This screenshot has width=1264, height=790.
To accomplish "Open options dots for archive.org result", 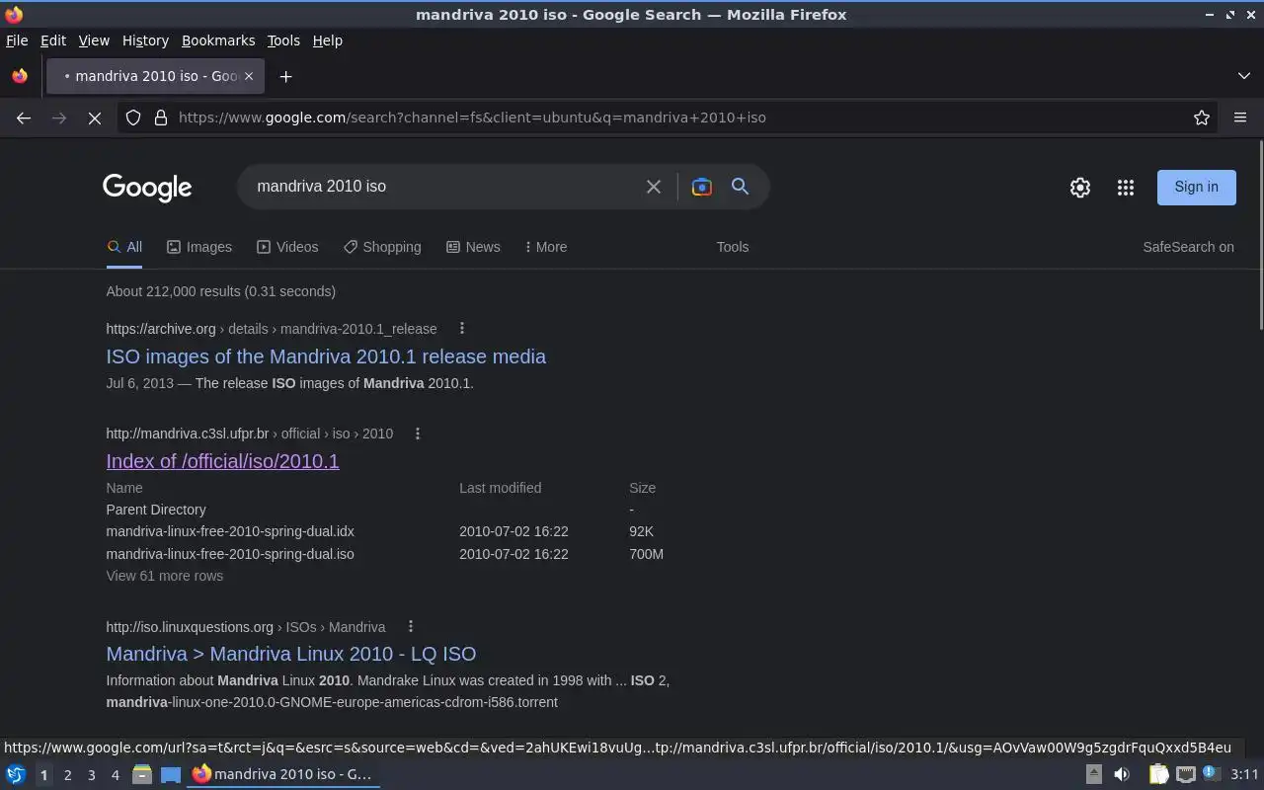I will [461, 328].
